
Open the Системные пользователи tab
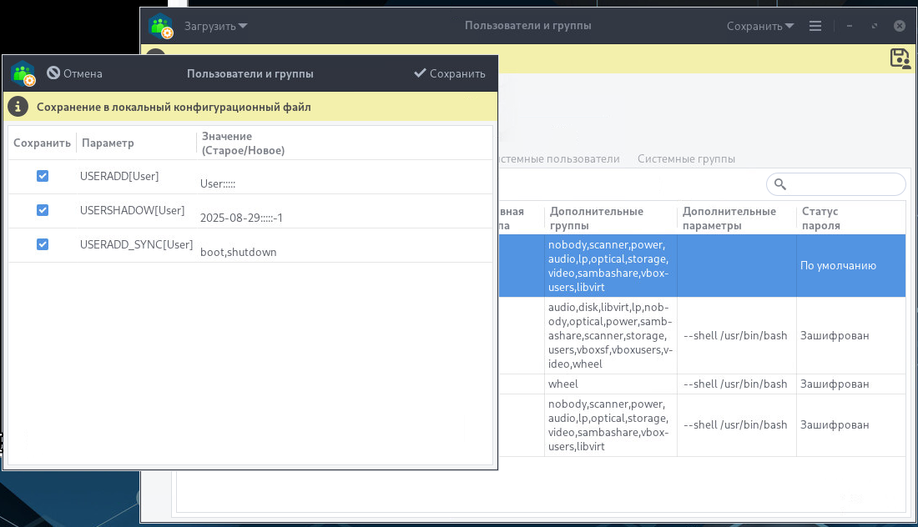tap(557, 158)
